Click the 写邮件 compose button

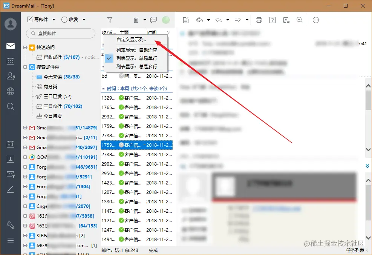(x=37, y=20)
